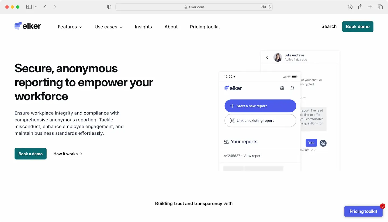This screenshot has width=388, height=222.
Task: Show downloads via the download arrow icon
Action: 350,7
